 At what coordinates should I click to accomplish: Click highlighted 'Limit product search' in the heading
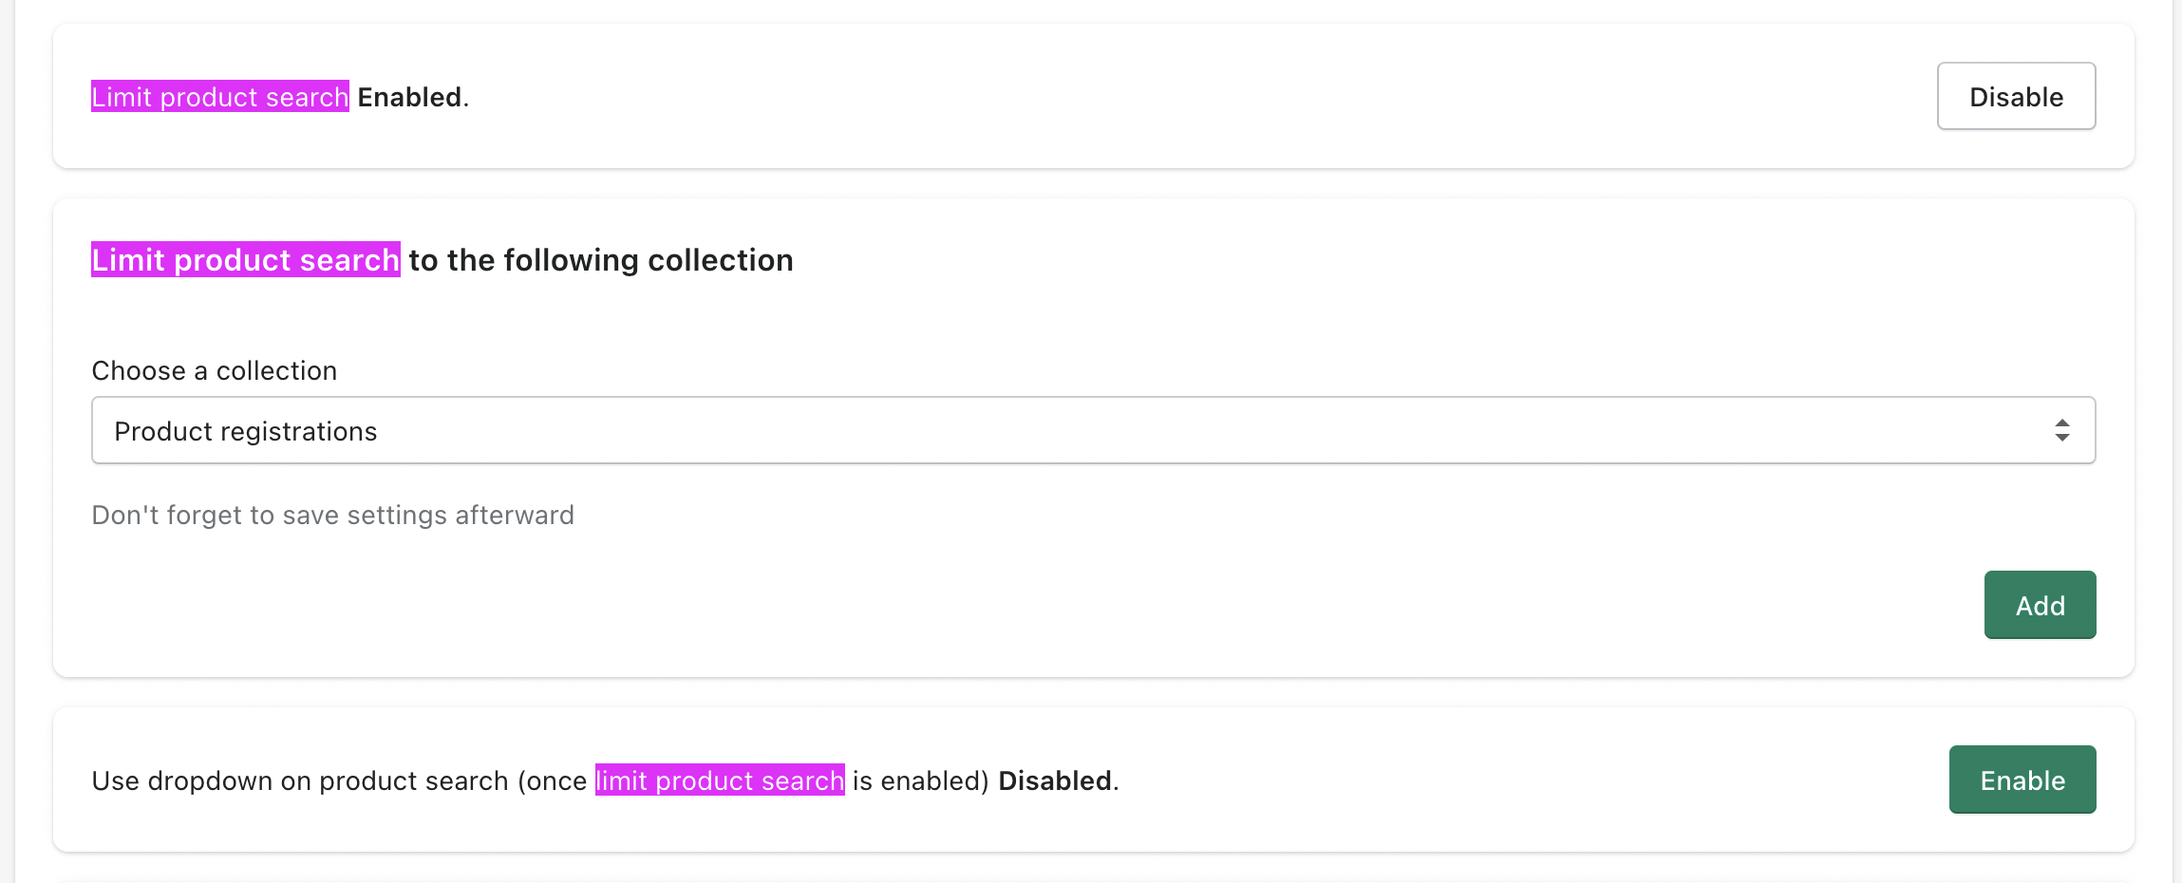(x=246, y=260)
